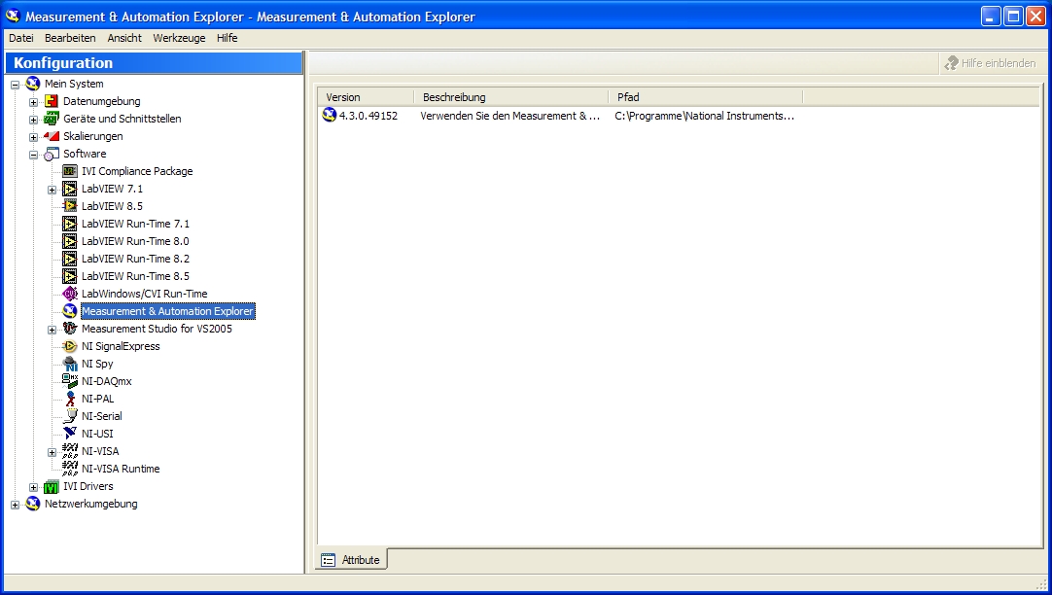Expand the LabVIEW 7.1 node
Image resolution: width=1052 pixels, height=595 pixels.
coord(52,190)
